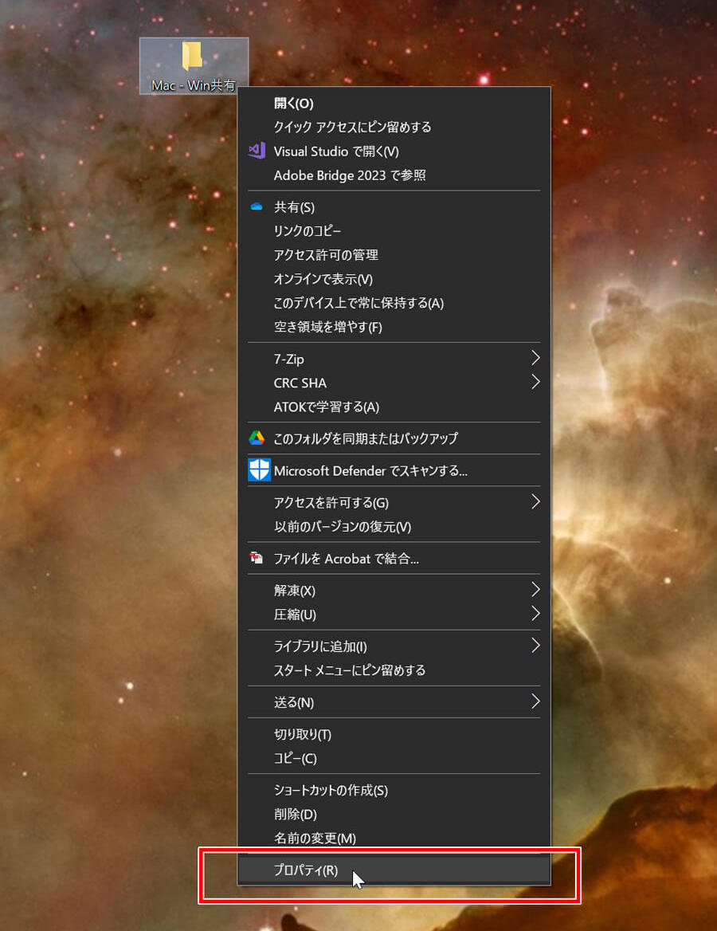Expand the 送る(N) submenu arrow
Image resolution: width=717 pixels, height=931 pixels.
tap(535, 701)
